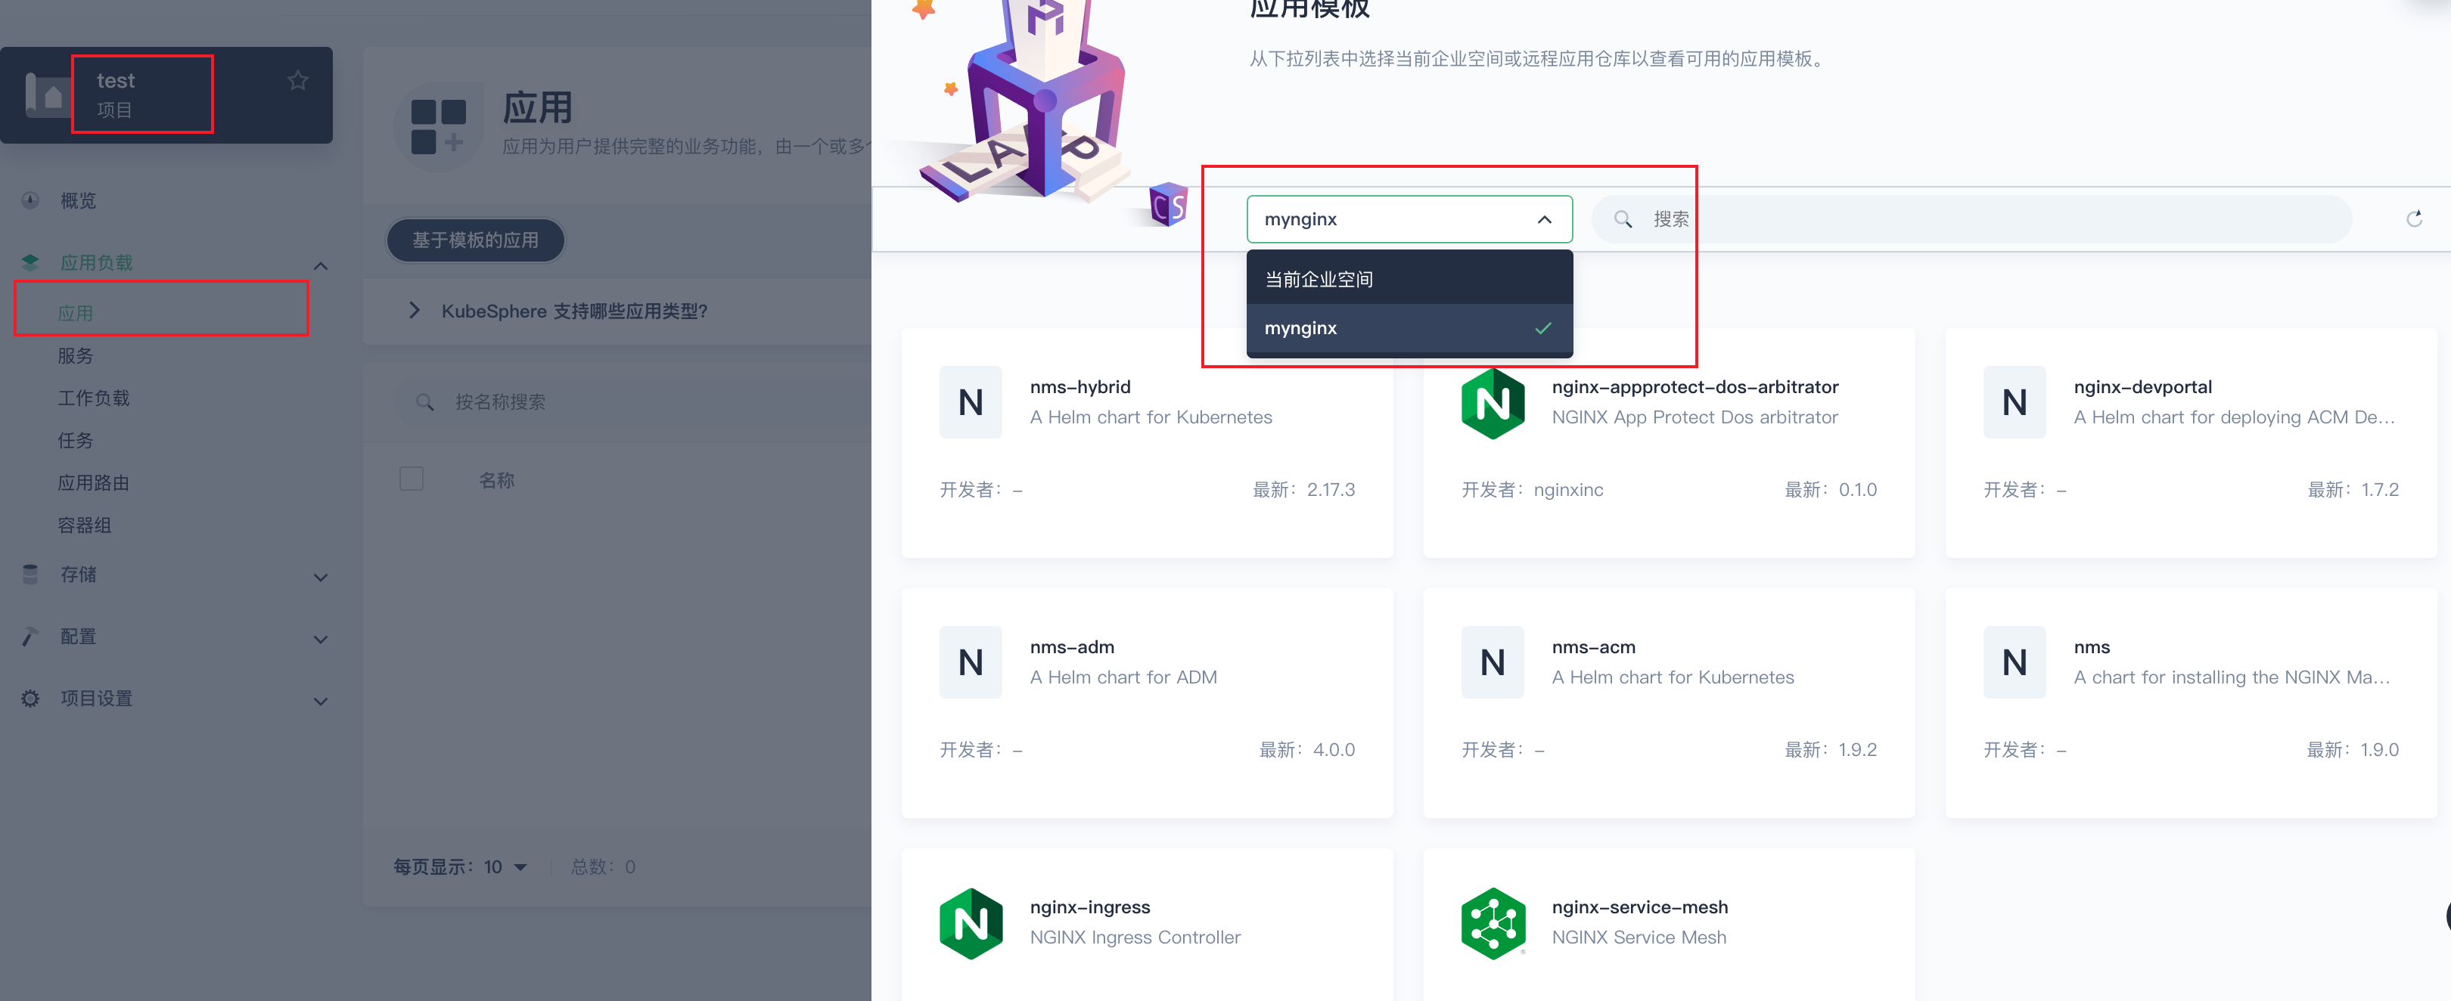Viewport: 2451px width, 1001px height.
Task: Click the nms-hybrid N icon
Action: (x=971, y=402)
